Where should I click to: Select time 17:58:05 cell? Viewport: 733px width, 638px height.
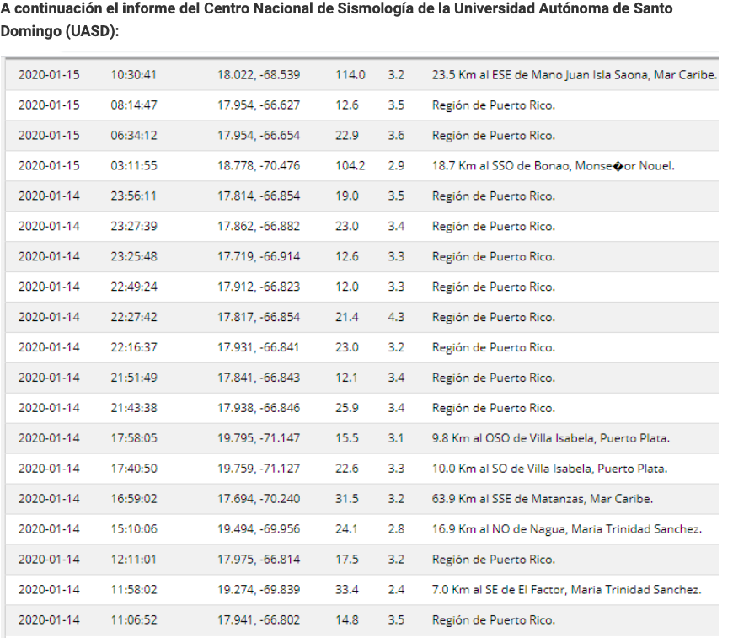(x=134, y=438)
